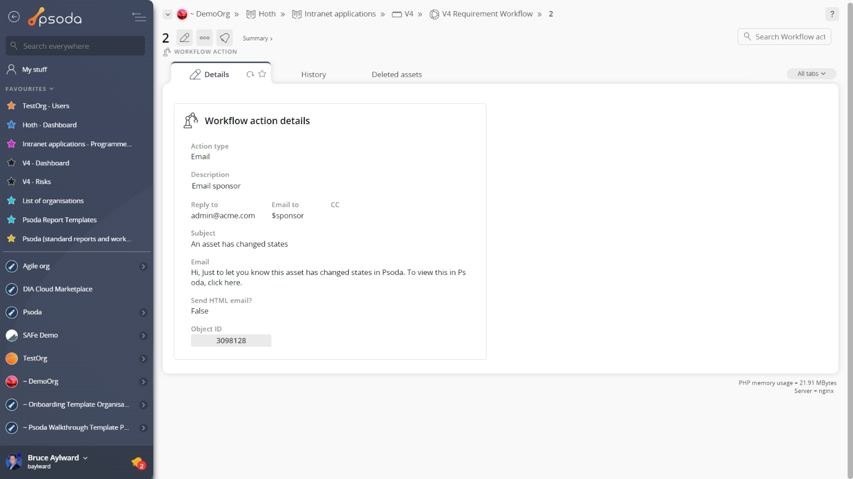This screenshot has height=479, width=853.
Task: Click the edit pencil icon
Action: pyautogui.click(x=184, y=38)
